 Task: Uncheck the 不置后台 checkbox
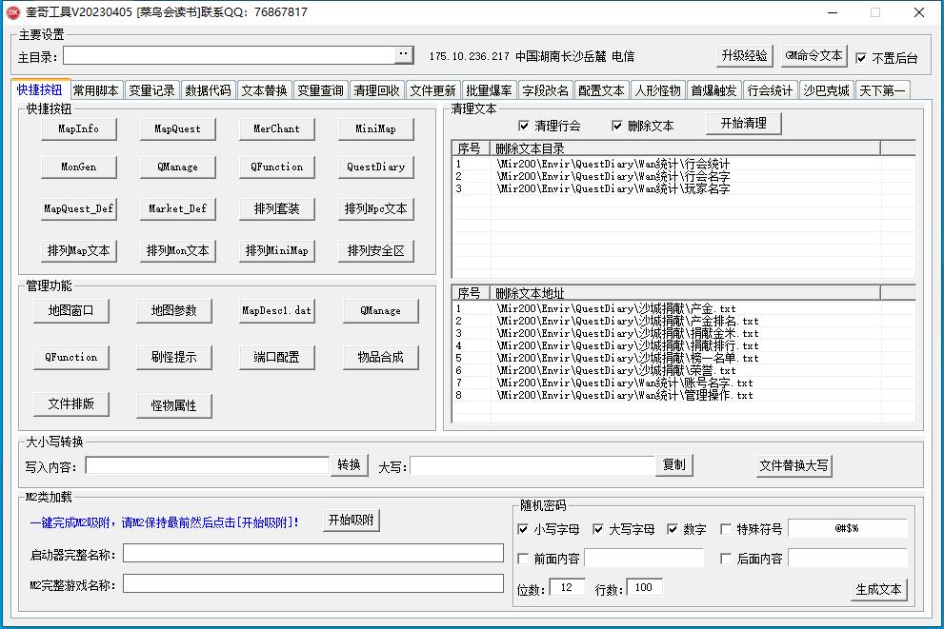click(861, 55)
